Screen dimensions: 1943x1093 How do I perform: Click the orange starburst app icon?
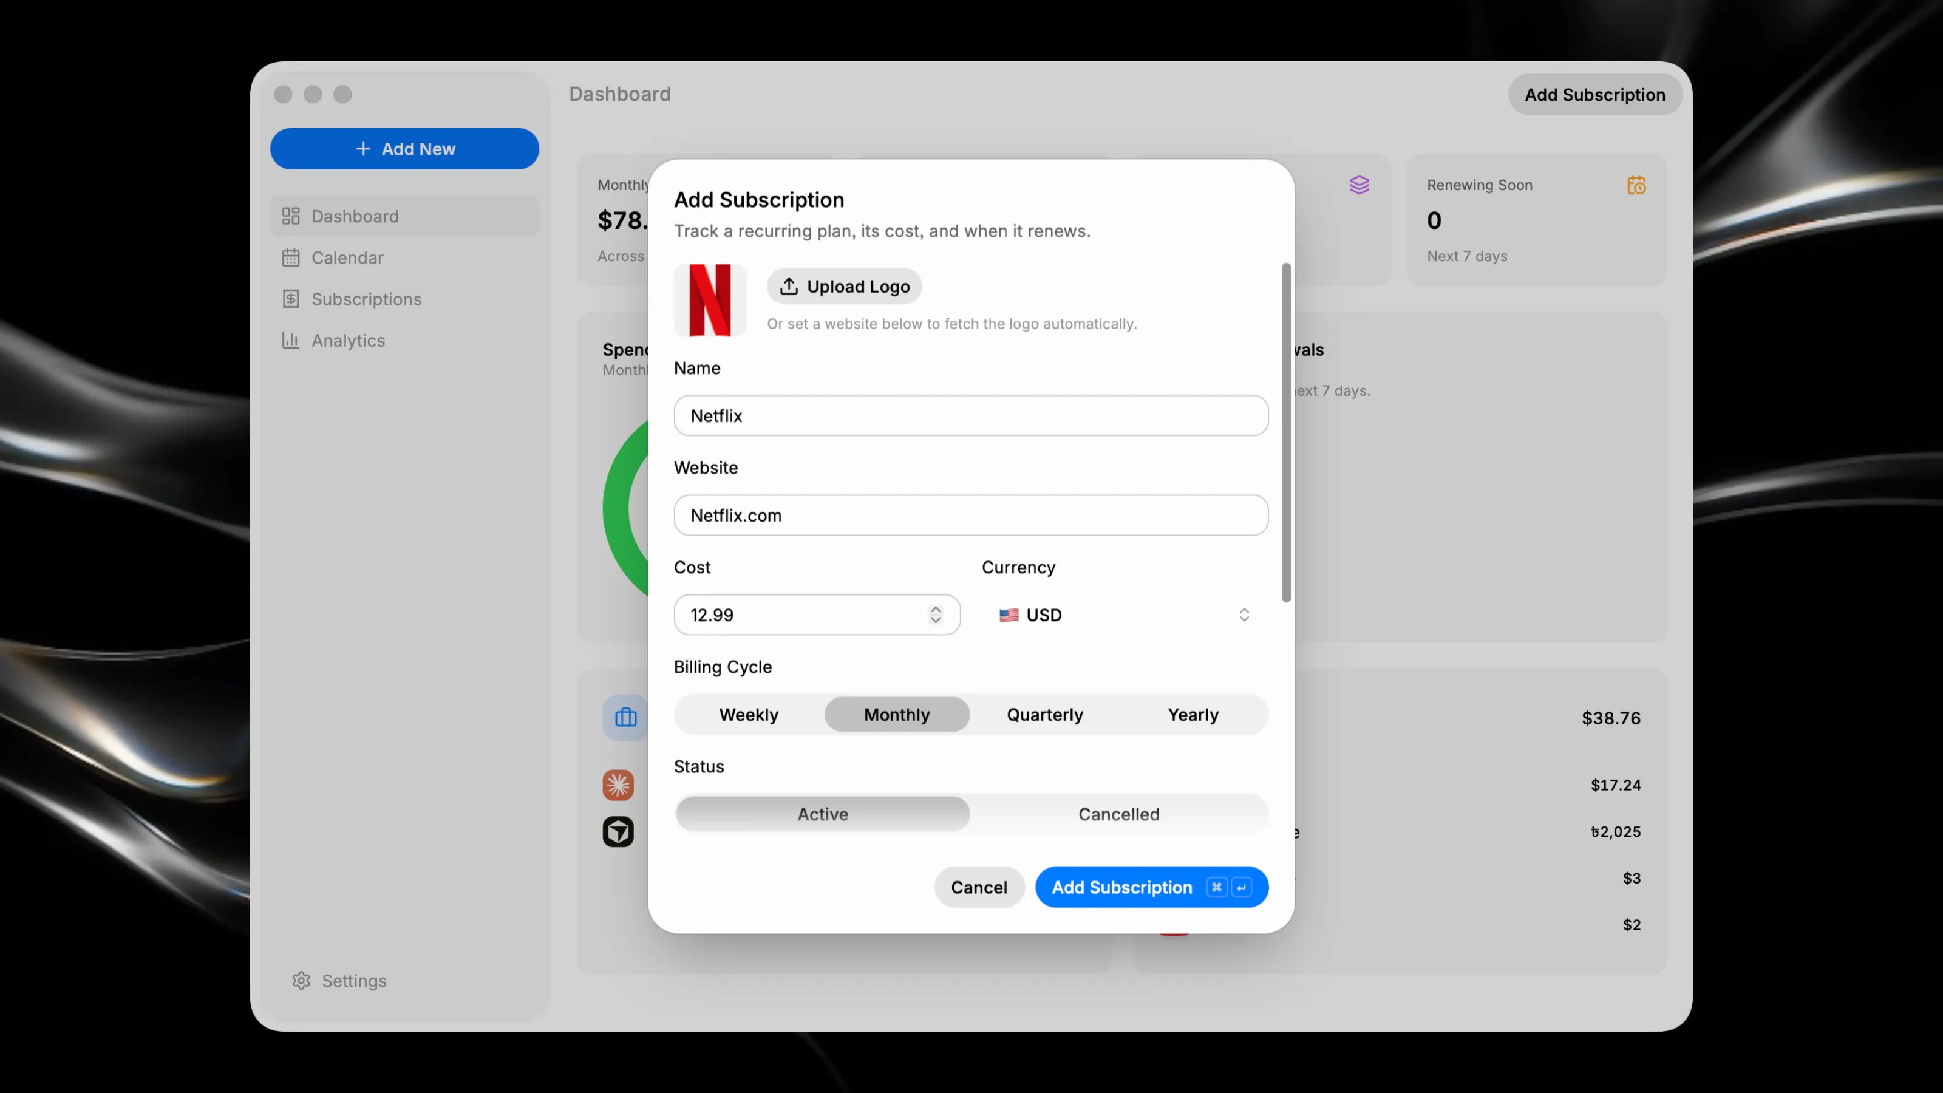click(618, 785)
